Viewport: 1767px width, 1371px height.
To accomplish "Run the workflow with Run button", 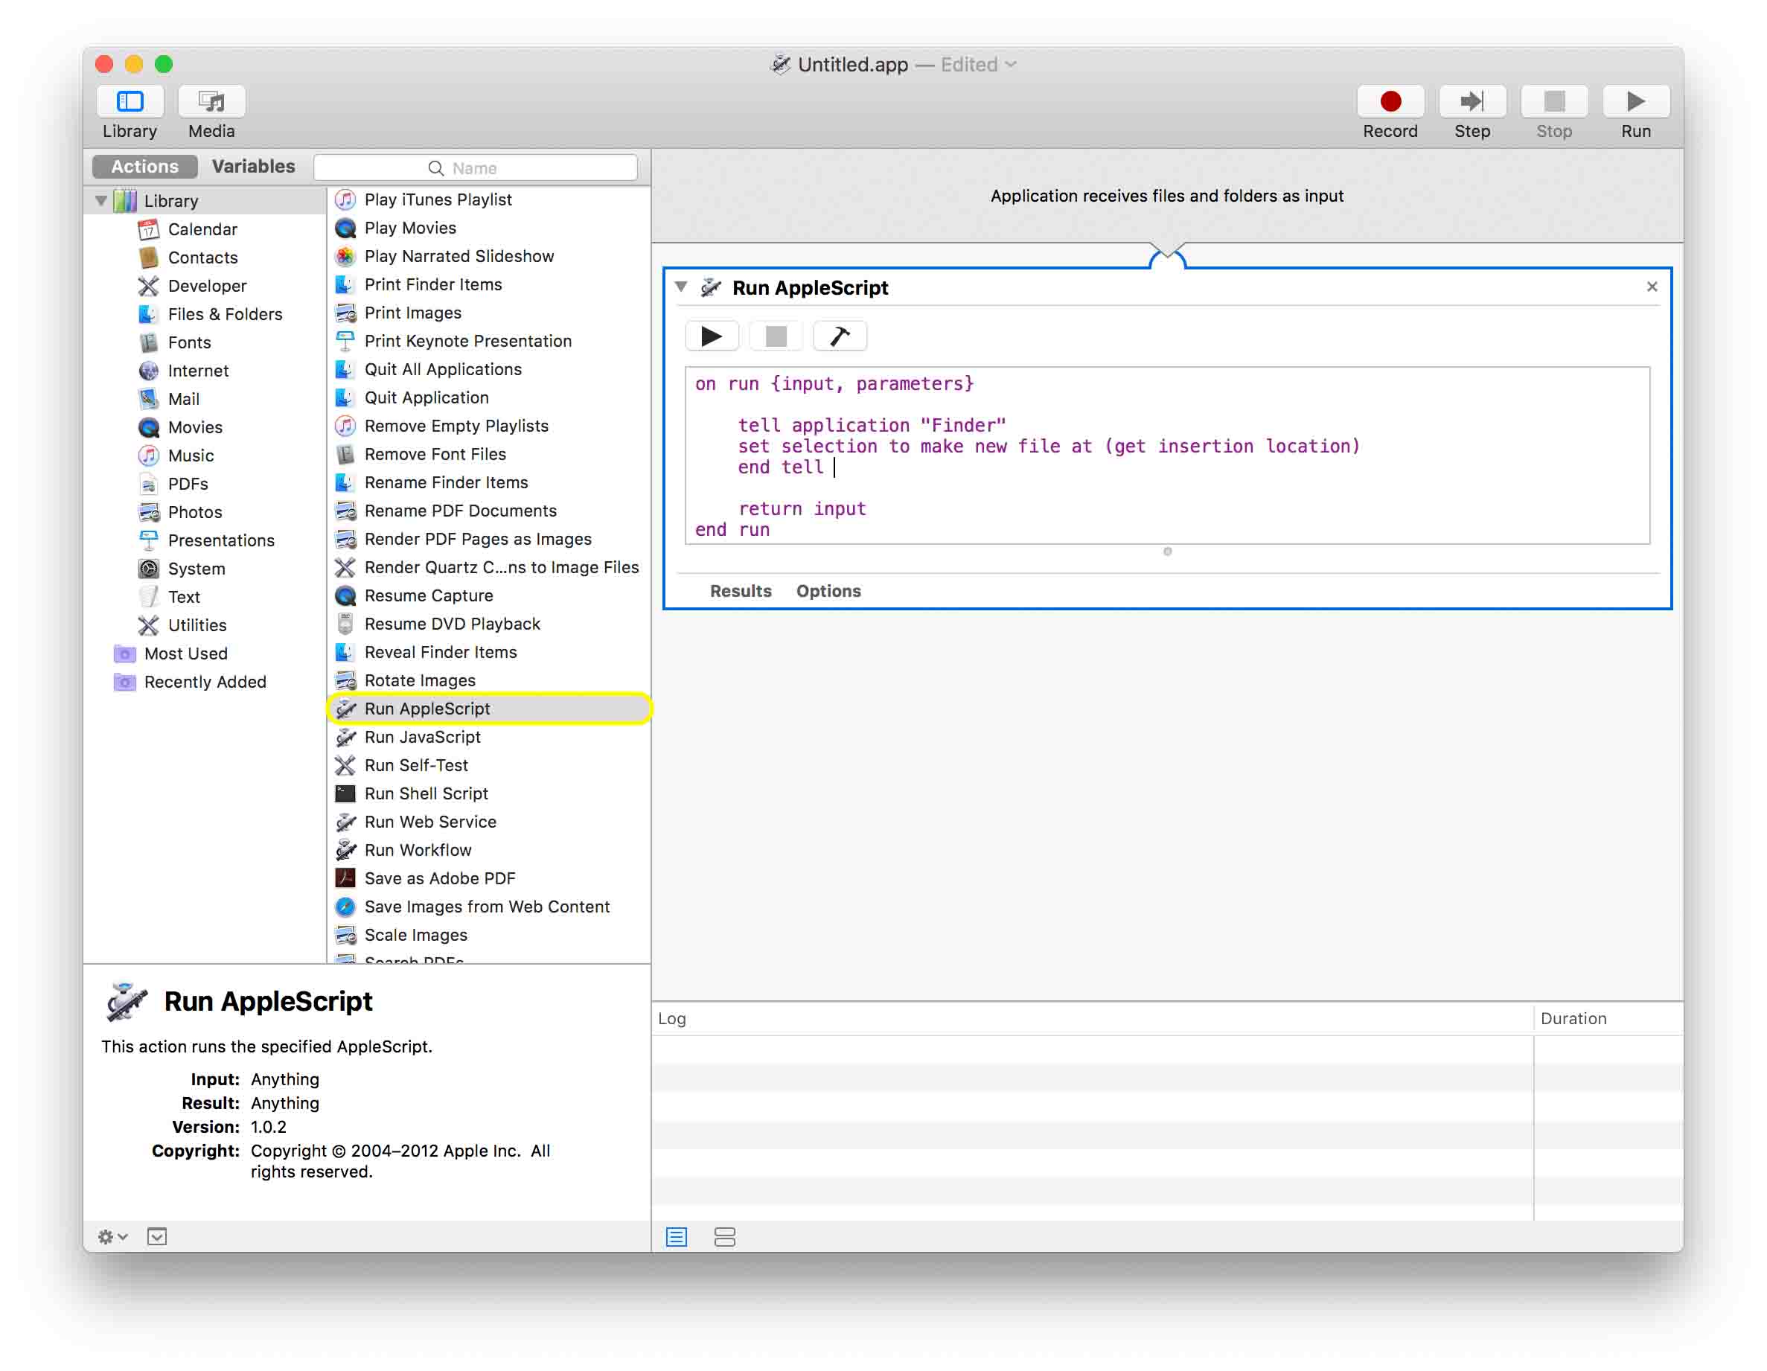I will click(x=1635, y=102).
